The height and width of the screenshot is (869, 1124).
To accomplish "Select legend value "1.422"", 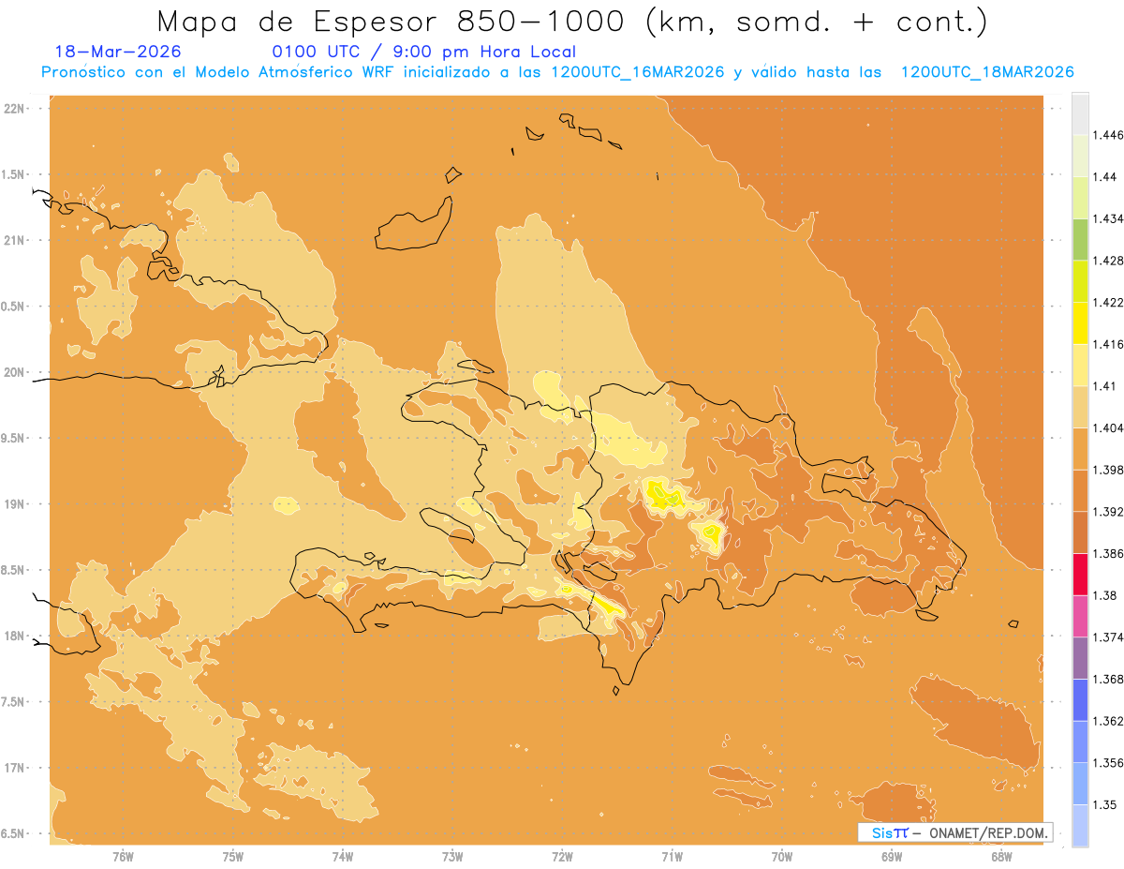I will pos(1108,302).
